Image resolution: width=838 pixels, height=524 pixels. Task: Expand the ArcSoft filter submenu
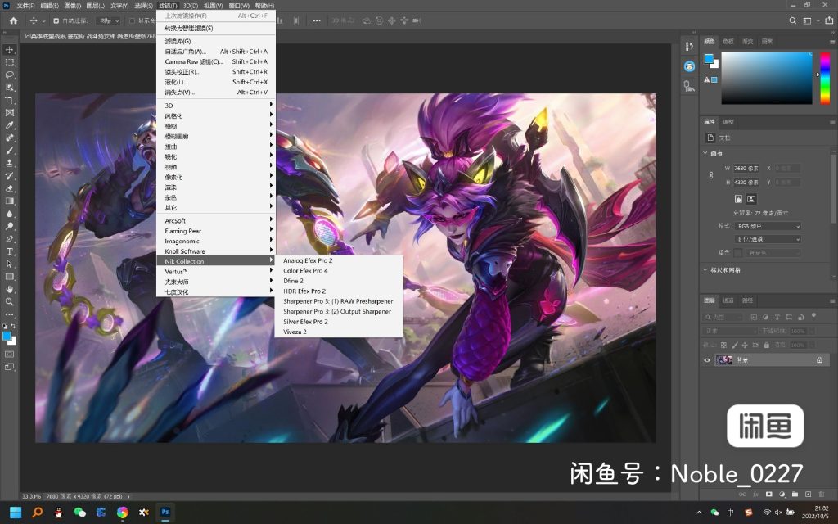coord(216,220)
